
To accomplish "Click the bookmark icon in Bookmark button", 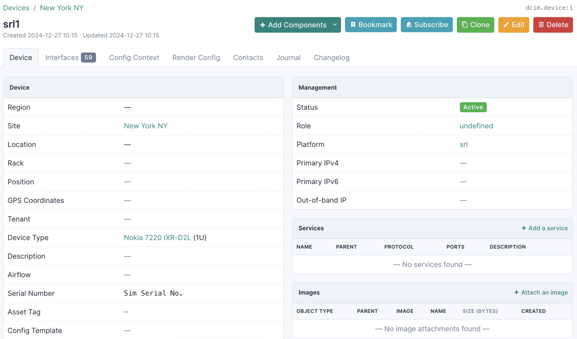I will point(353,25).
